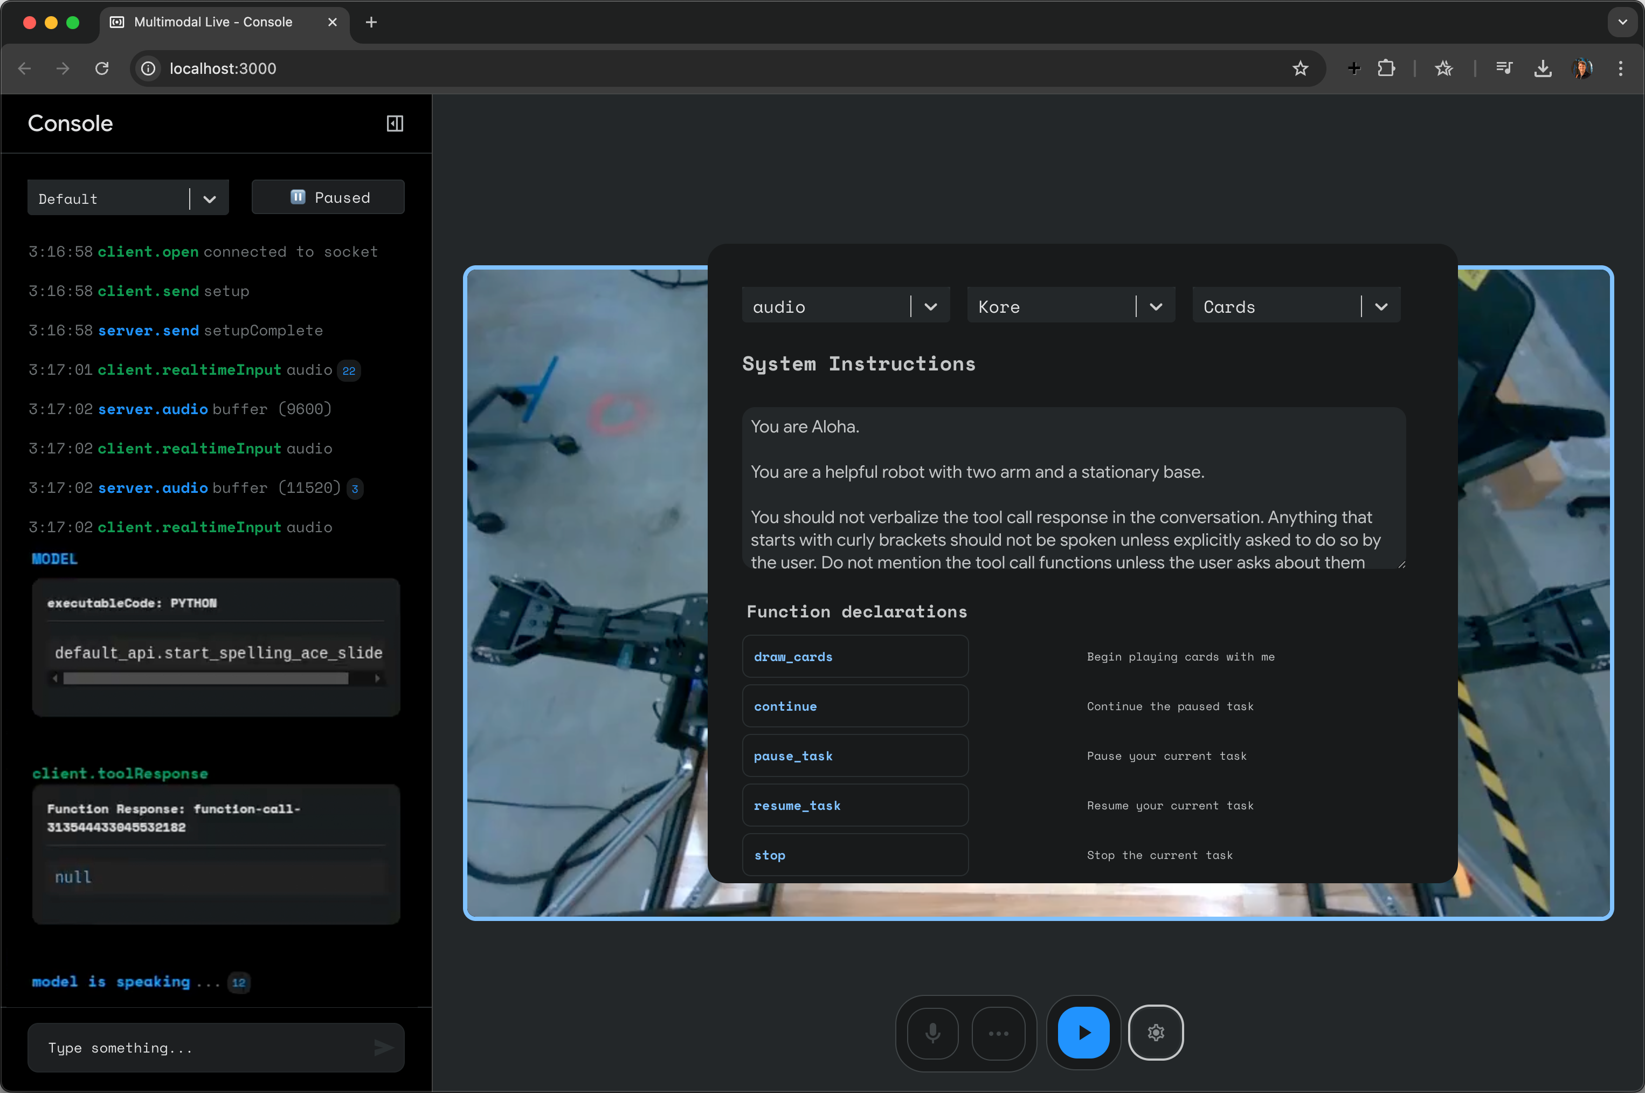The height and width of the screenshot is (1093, 1645).
Task: Open the Default preset dropdown
Action: 128,197
